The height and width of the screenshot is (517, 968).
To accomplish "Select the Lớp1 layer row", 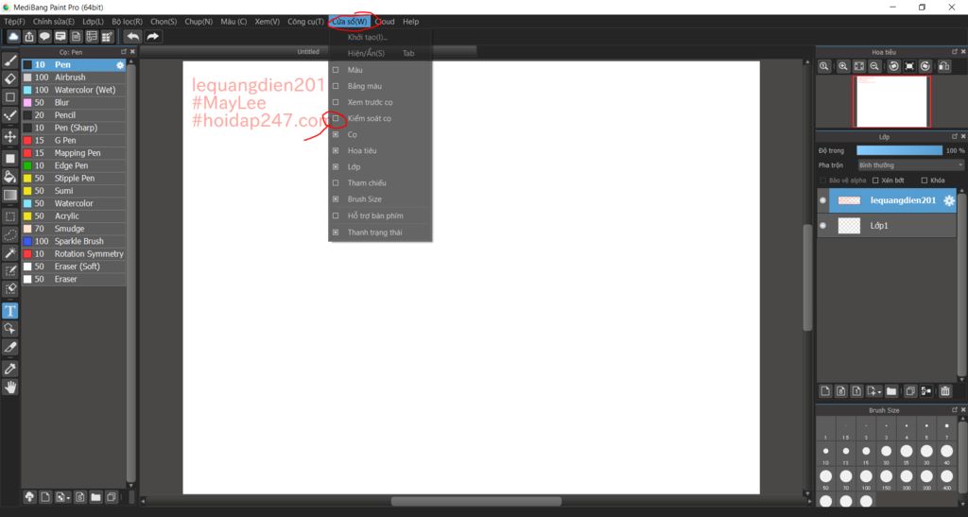I will tap(887, 226).
